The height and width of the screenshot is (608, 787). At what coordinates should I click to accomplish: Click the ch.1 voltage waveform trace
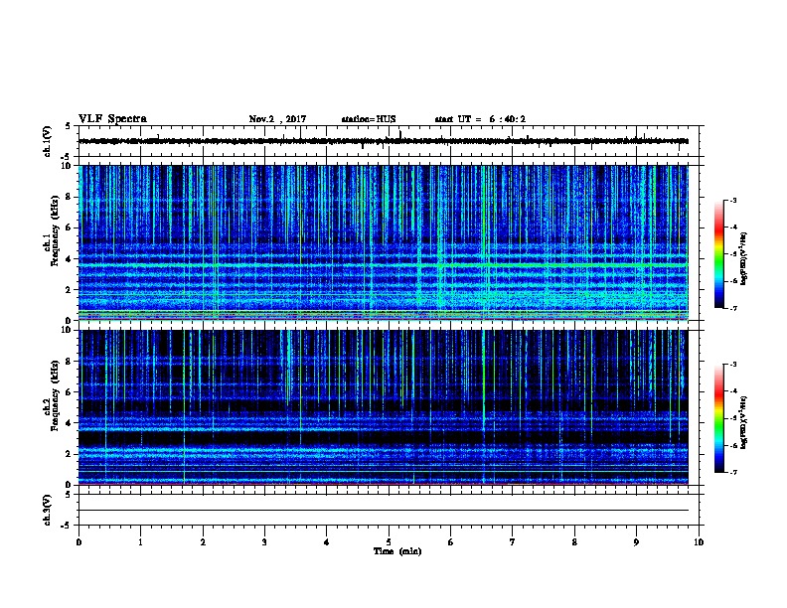384,141
